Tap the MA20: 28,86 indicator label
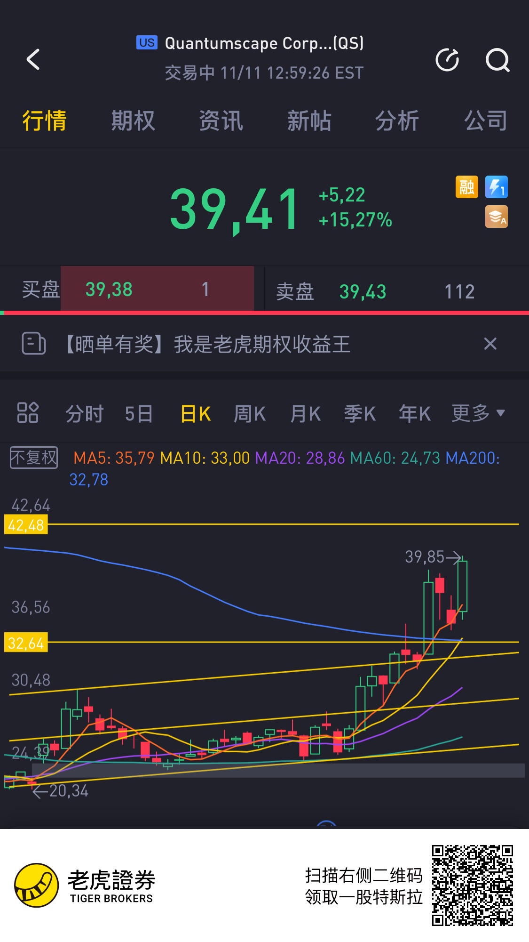Viewport: 529px width, 942px height. [300, 458]
